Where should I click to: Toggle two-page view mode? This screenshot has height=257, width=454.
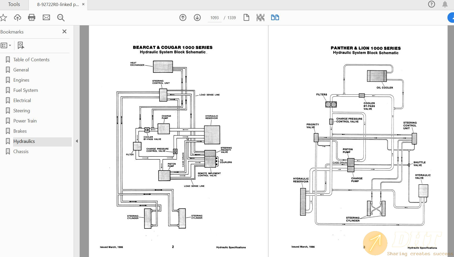tap(275, 18)
